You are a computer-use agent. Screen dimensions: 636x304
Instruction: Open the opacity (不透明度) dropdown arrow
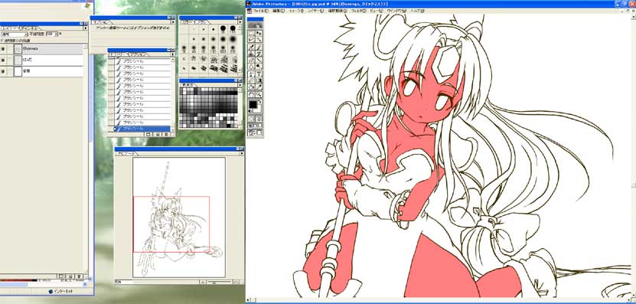pos(57,34)
